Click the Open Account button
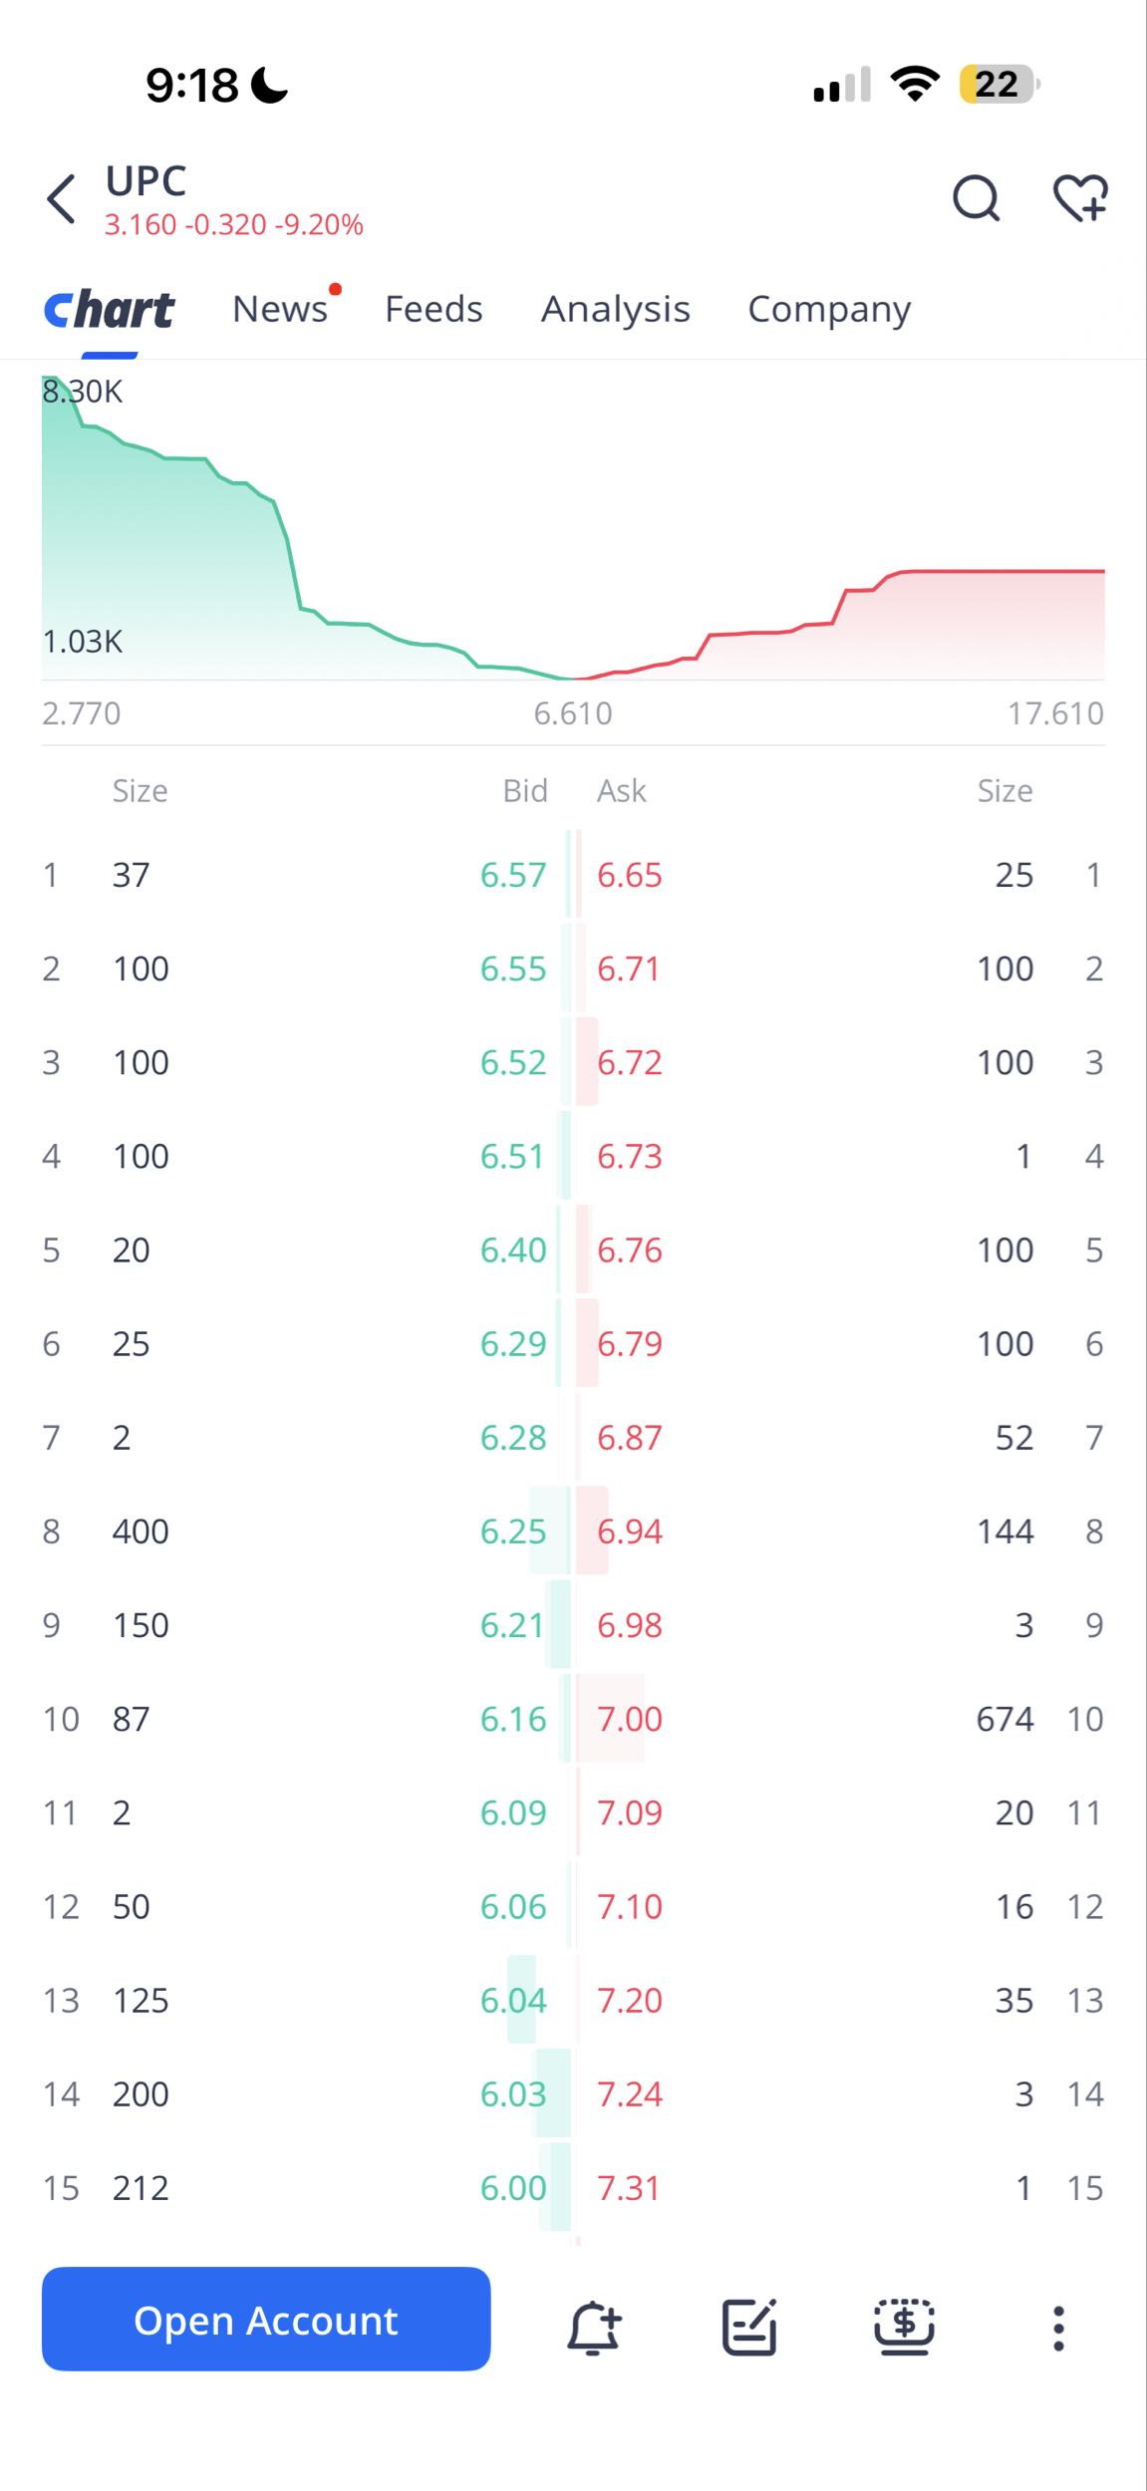Screen dimensions: 1147x2491 pyautogui.click(x=266, y=2319)
